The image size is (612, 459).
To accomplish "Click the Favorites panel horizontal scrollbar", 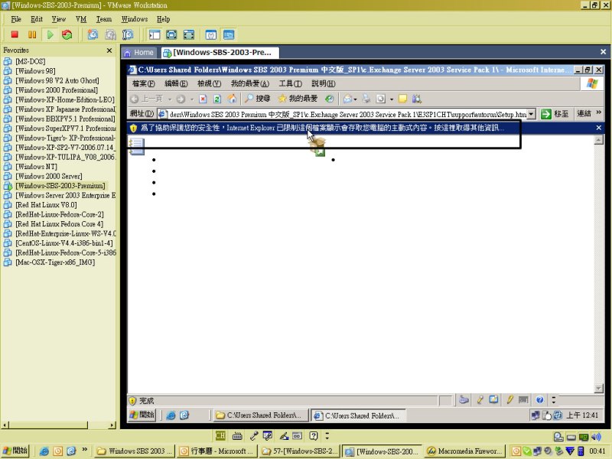I will click(59, 425).
